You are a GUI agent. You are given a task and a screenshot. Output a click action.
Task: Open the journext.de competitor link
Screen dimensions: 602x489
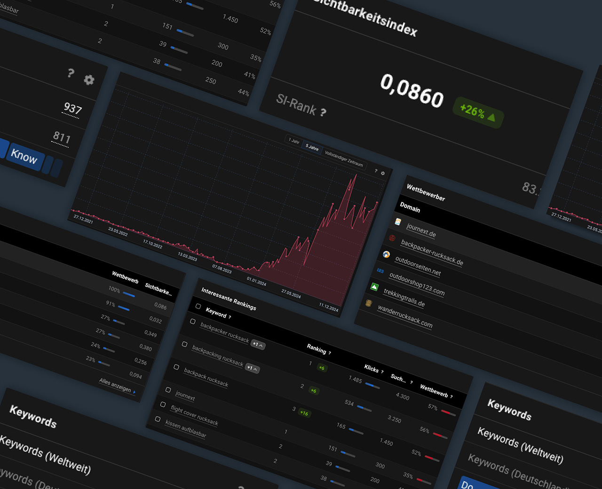point(421,230)
